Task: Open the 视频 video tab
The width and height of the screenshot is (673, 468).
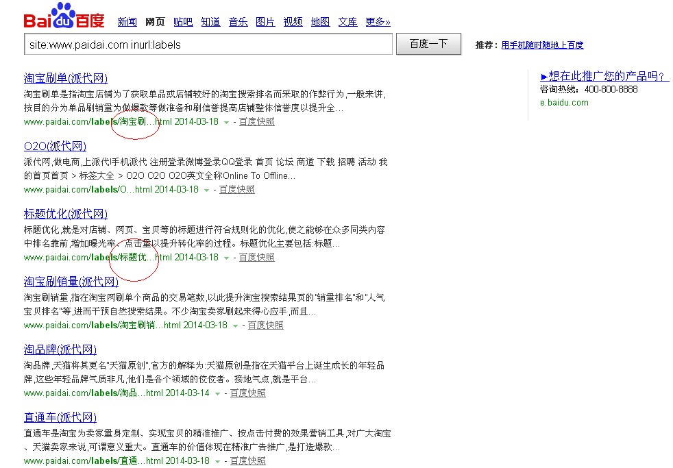Action: [293, 22]
